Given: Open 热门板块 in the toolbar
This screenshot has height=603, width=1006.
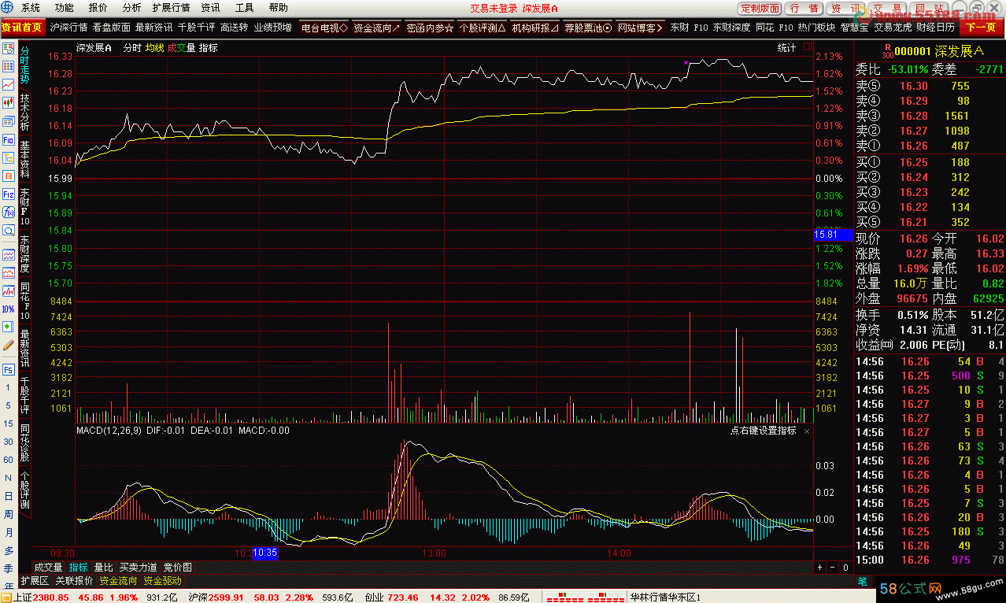Looking at the screenshot, I should (x=816, y=28).
